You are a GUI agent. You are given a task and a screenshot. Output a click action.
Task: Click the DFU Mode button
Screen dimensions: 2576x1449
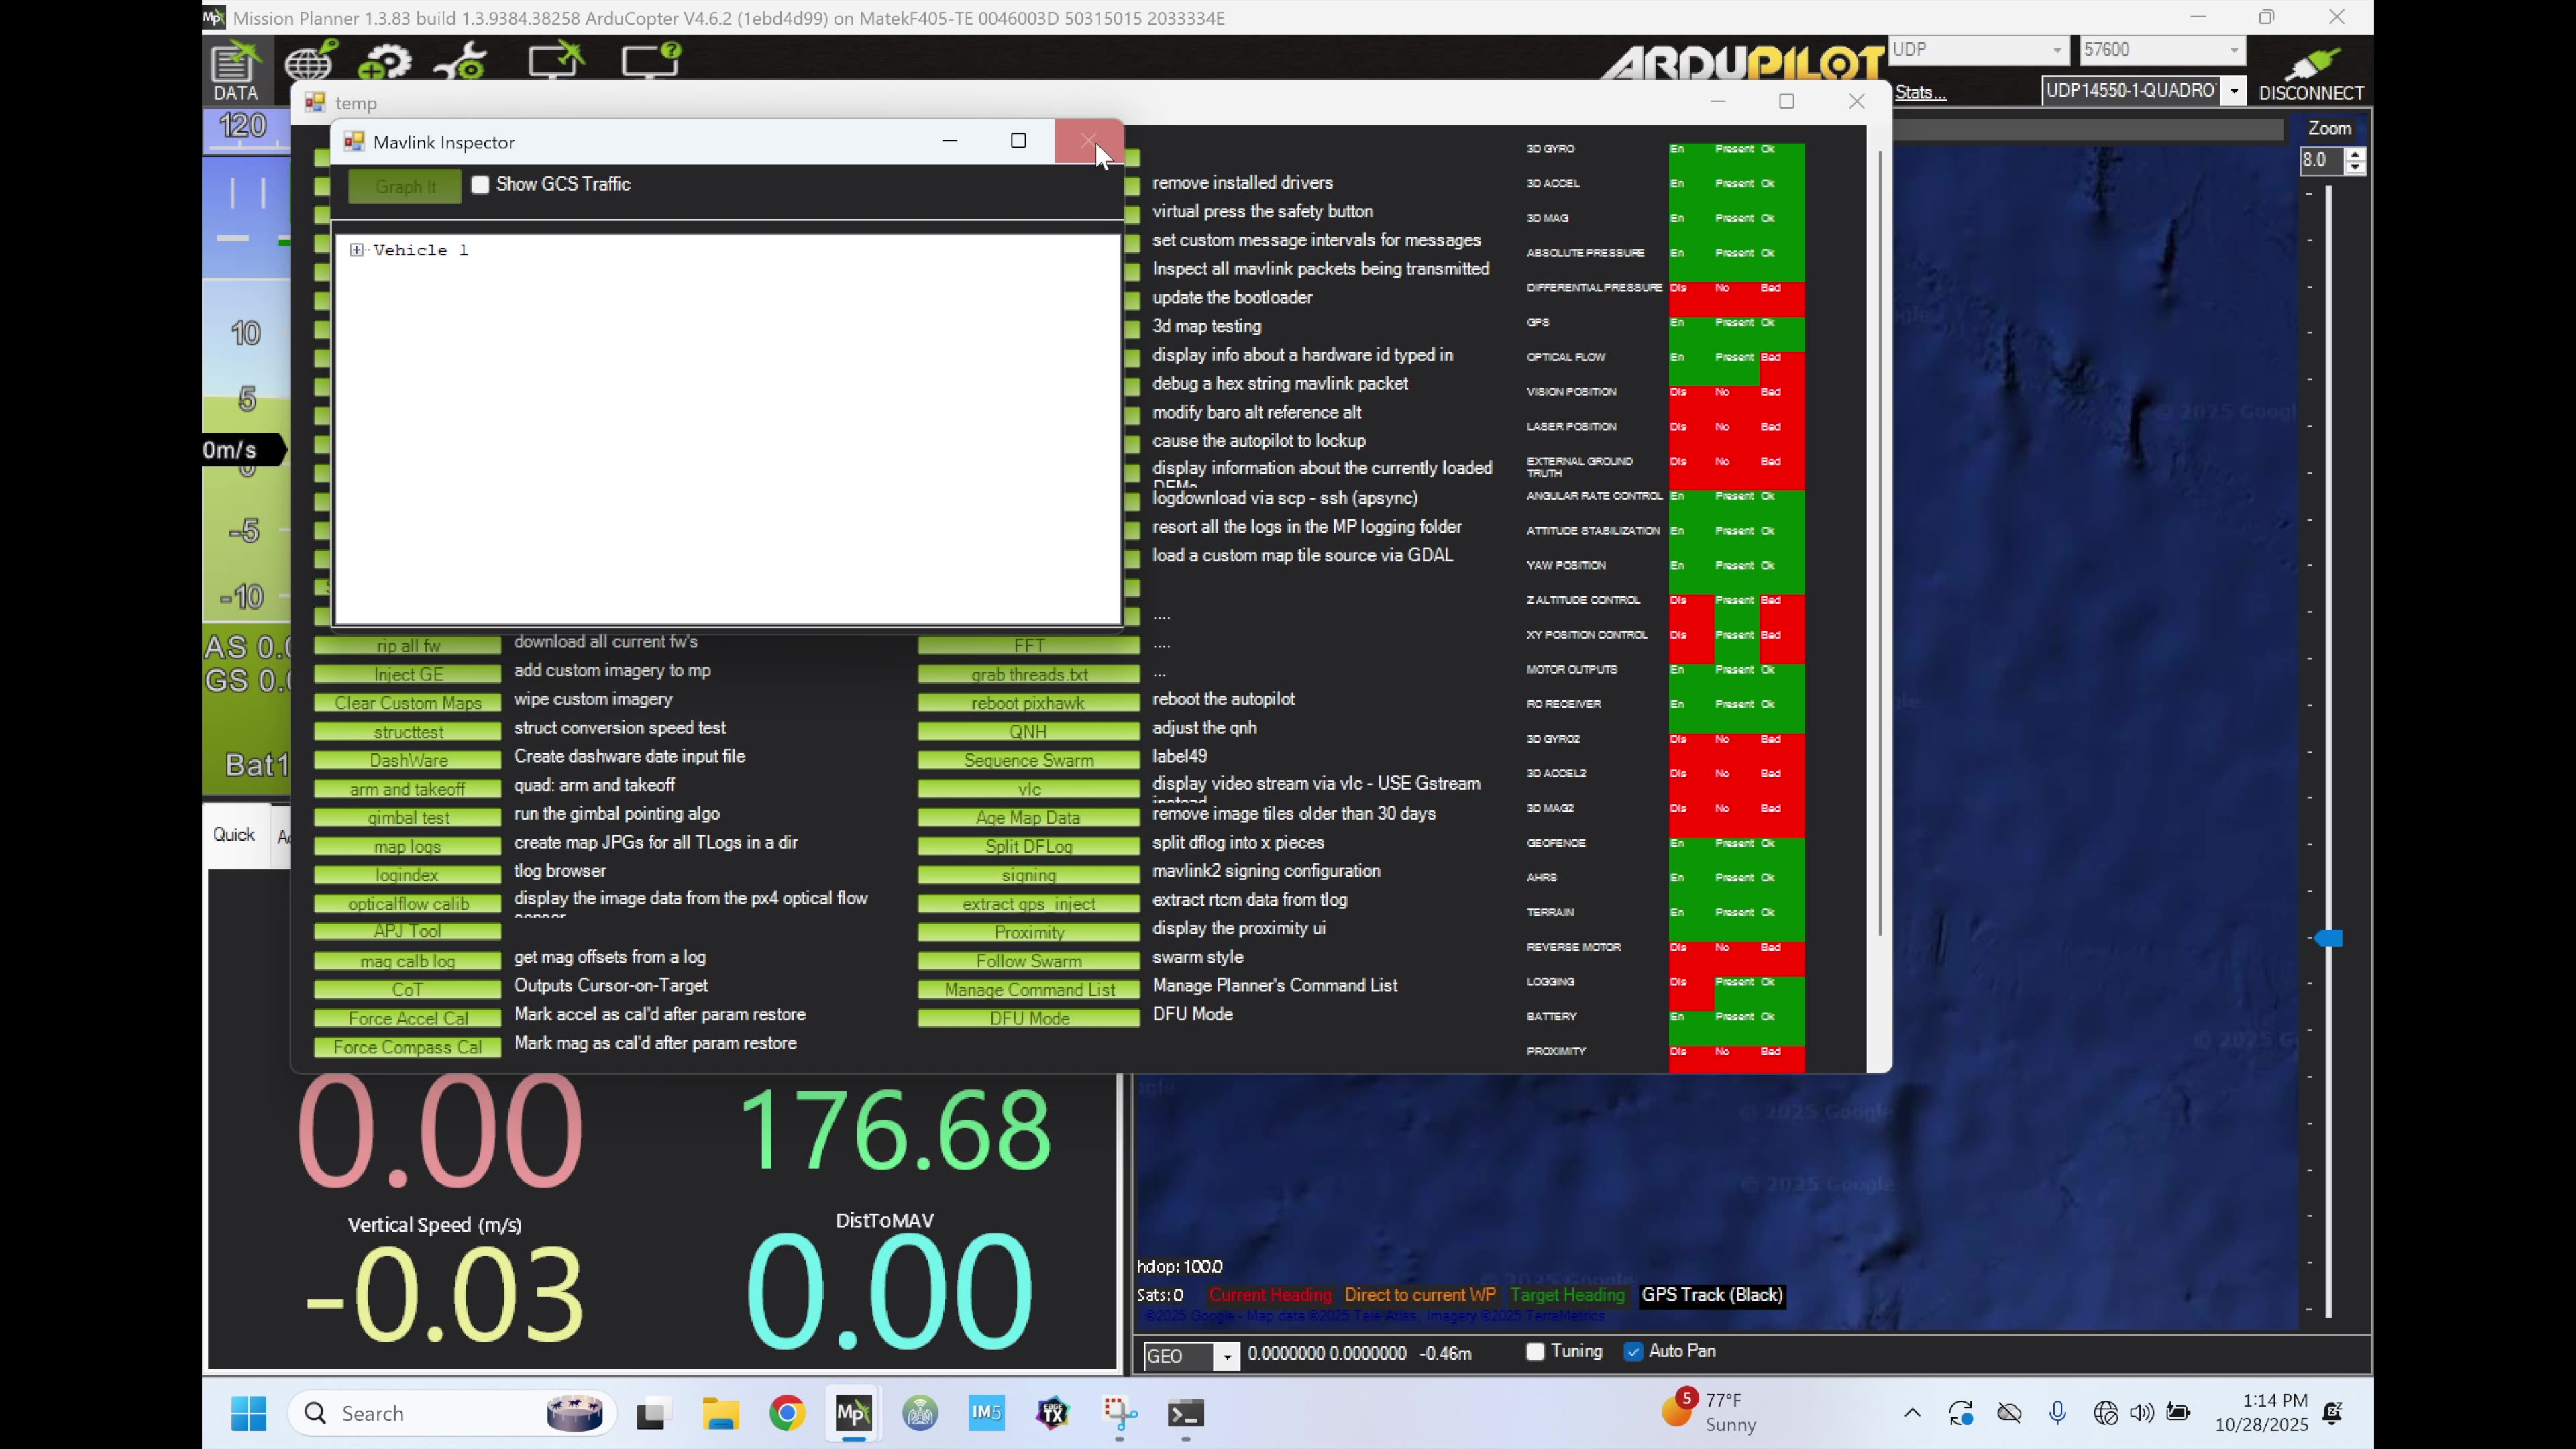1028,1018
